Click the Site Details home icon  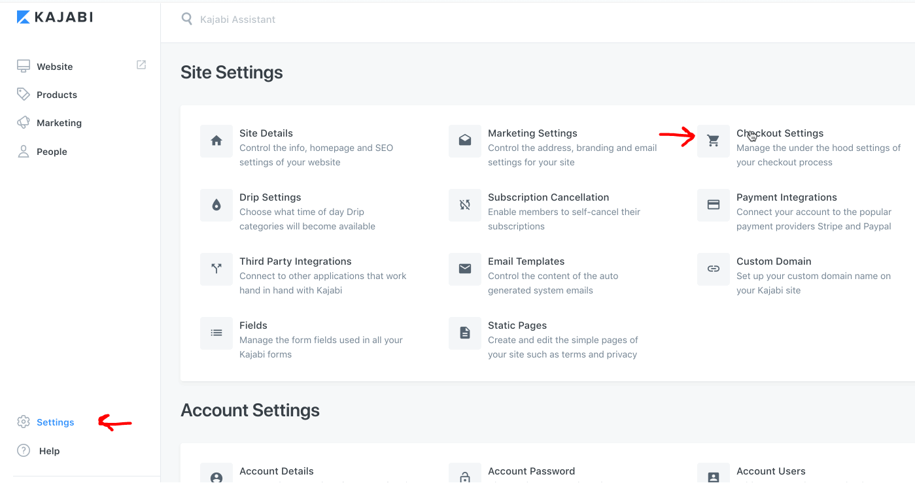pos(216,141)
